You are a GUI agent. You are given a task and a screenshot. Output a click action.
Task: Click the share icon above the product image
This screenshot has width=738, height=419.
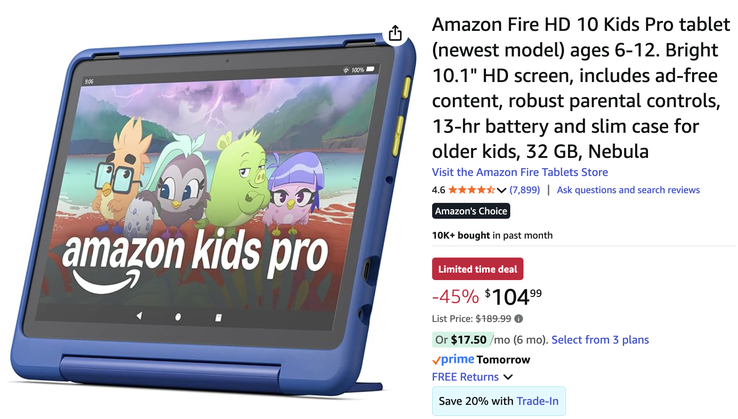tap(395, 33)
